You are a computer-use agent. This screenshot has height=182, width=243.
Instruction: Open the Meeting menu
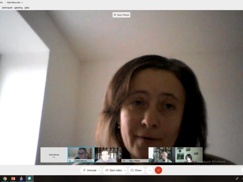pyautogui.click(x=19, y=8)
